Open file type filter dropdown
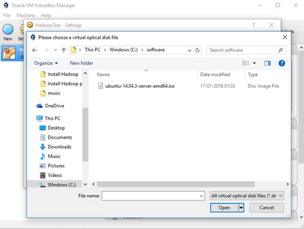Screen dimensions: 304x229 [247, 196]
